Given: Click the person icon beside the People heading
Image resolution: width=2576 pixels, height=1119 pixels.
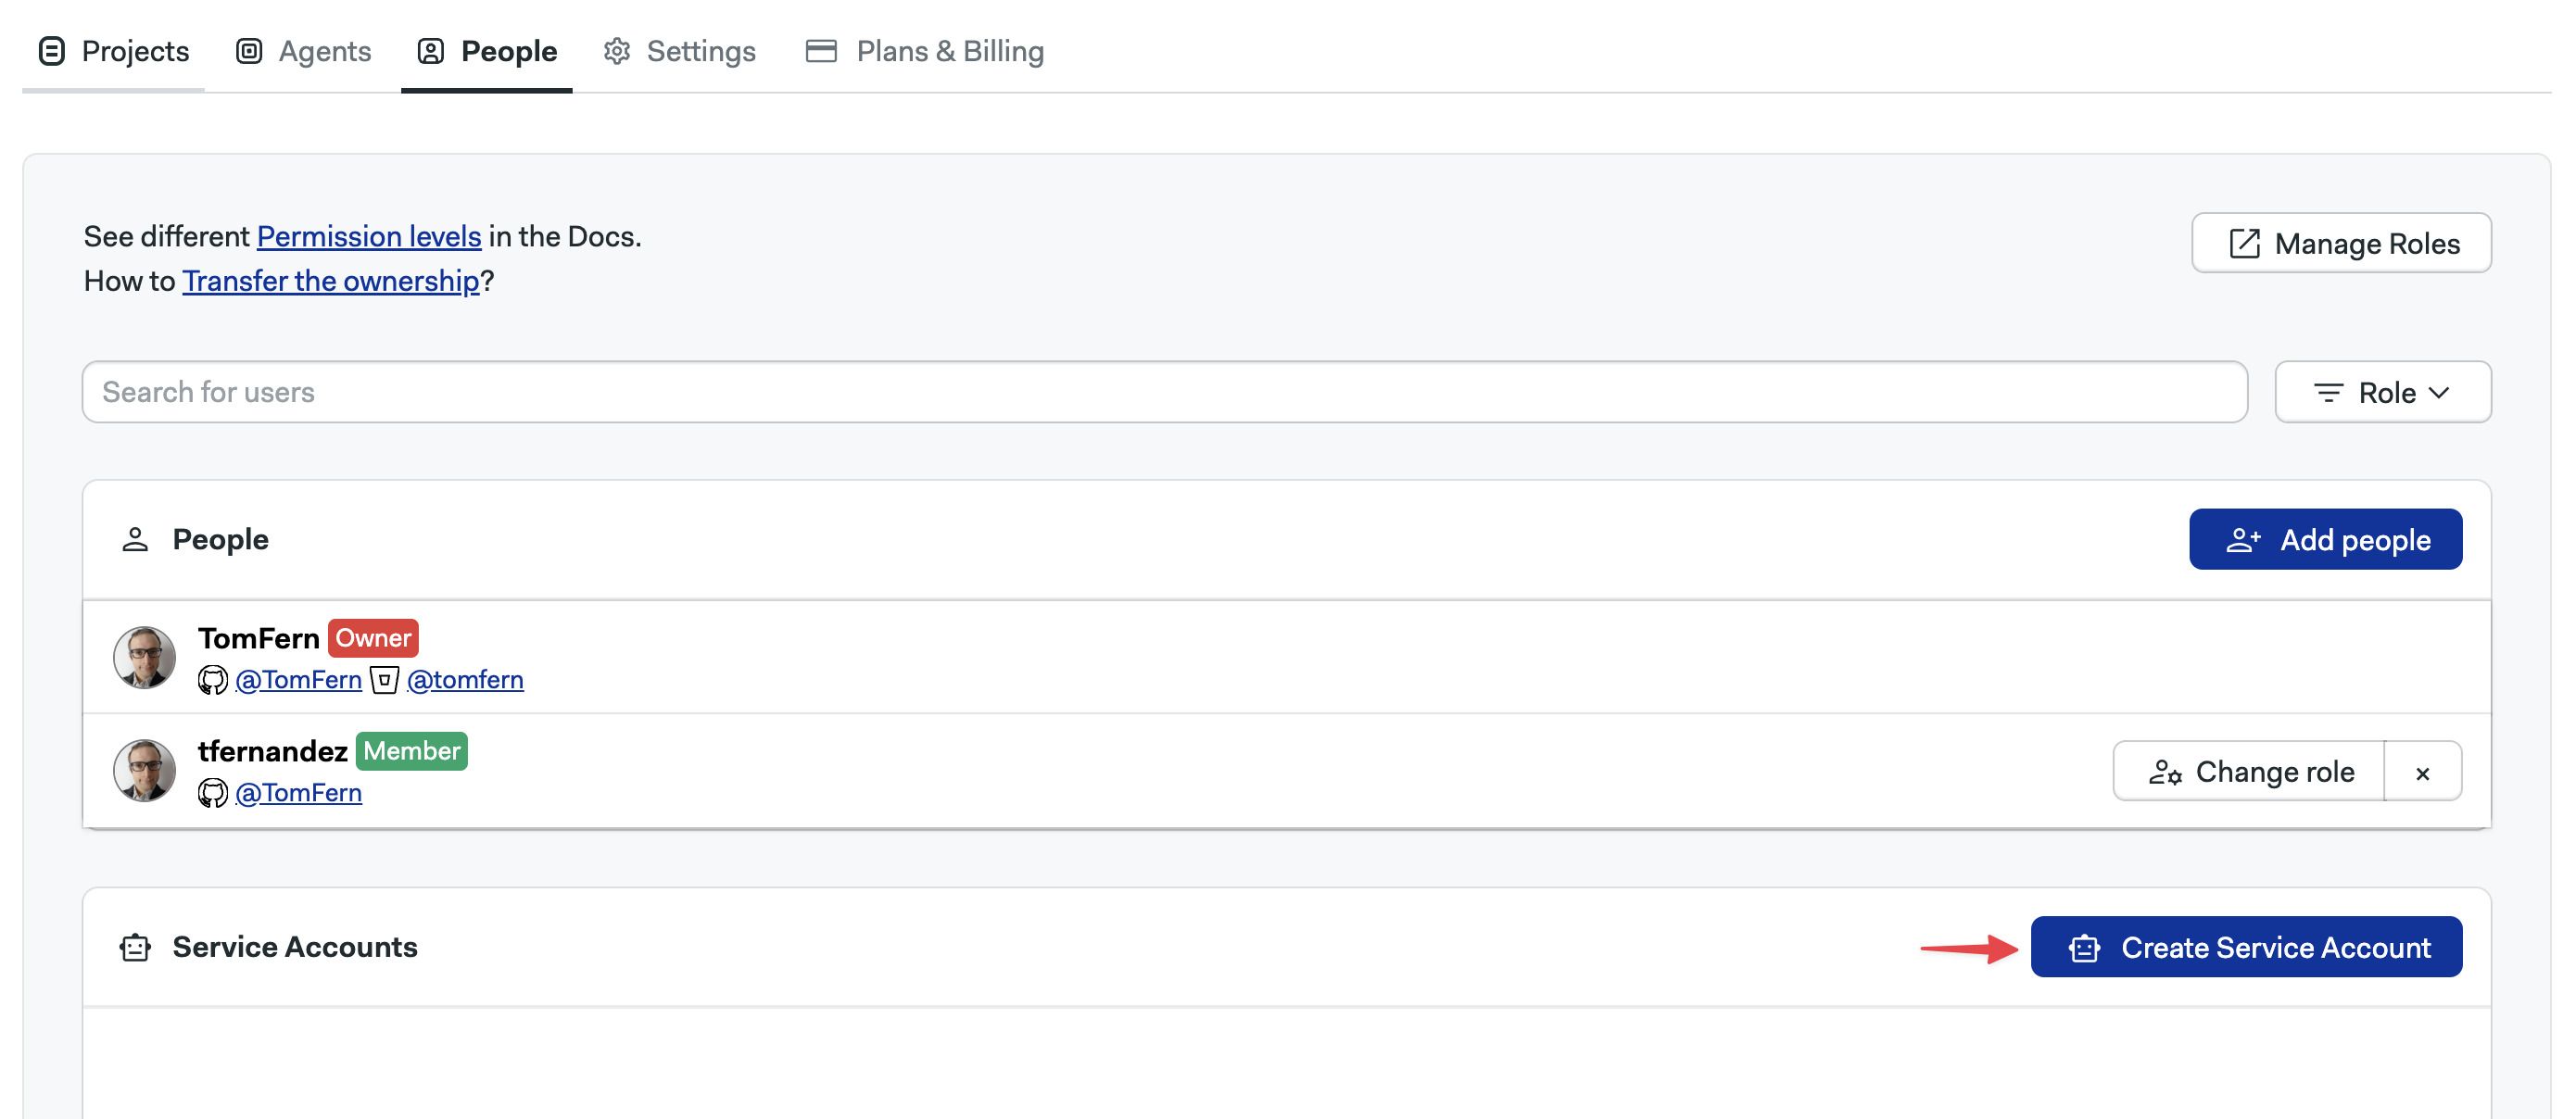Looking at the screenshot, I should [135, 538].
